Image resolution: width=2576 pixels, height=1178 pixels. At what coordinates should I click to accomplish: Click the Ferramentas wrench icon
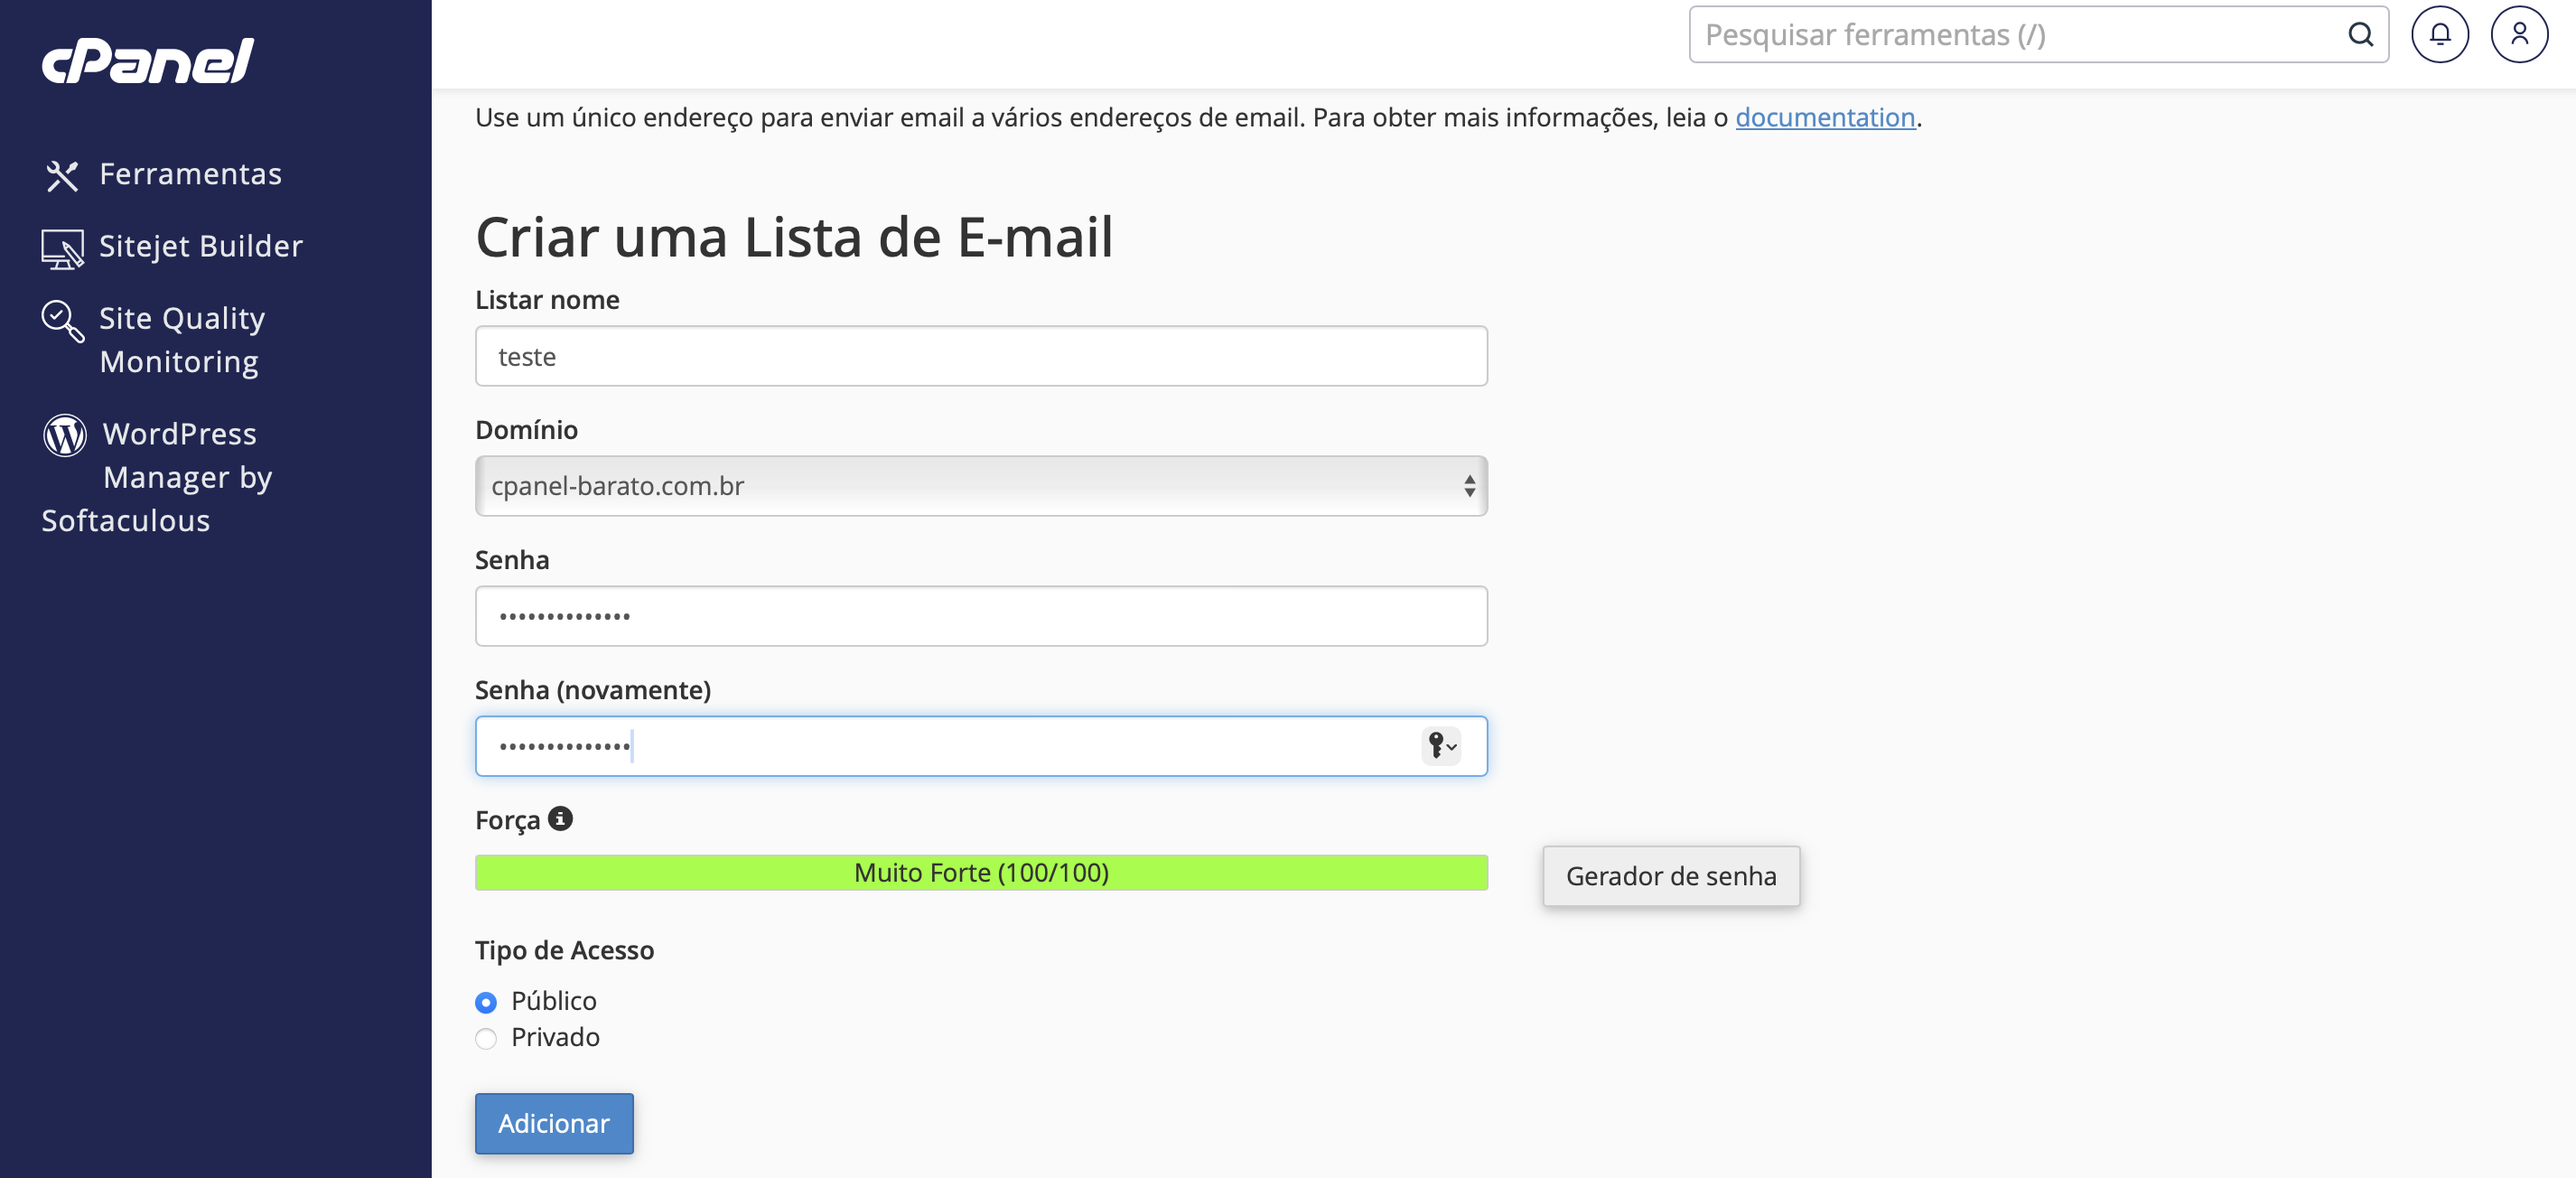62,176
